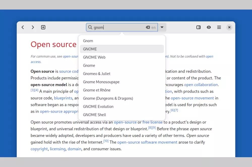Go forward to the next page
The width and height of the screenshot is (252, 167).
(33, 27)
